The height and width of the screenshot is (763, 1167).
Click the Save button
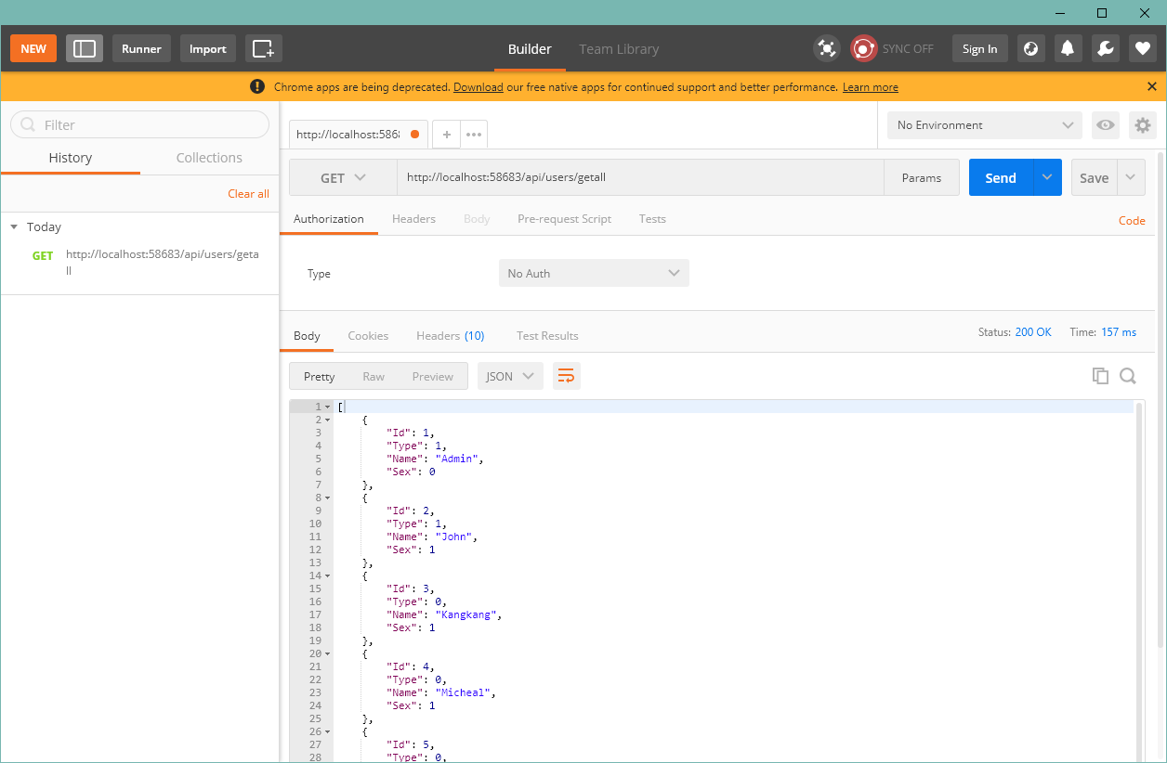(1094, 178)
